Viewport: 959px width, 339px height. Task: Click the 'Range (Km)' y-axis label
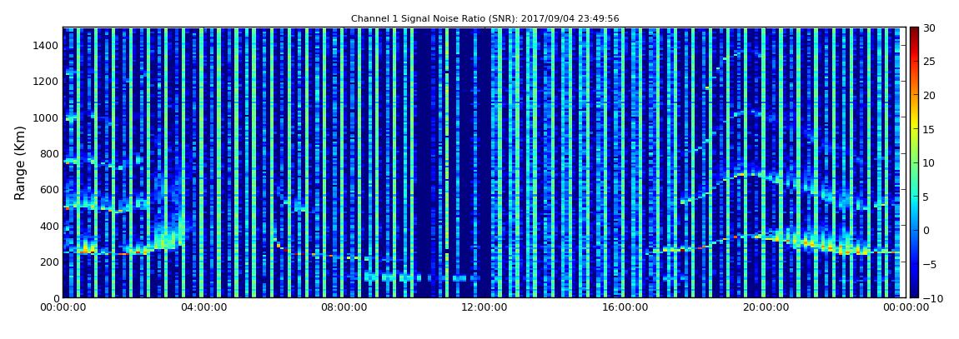click(20, 162)
